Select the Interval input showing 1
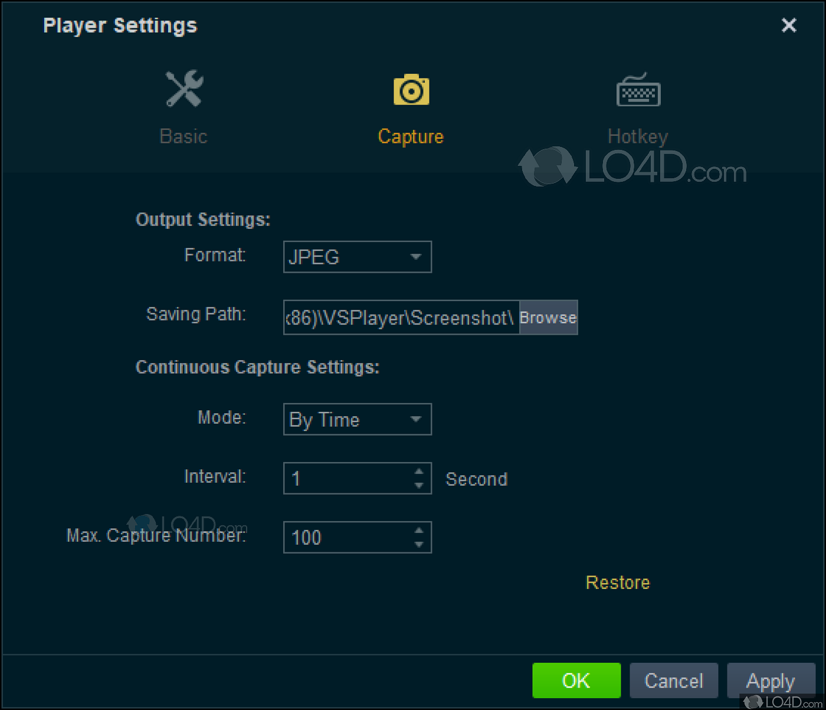Viewport: 826px width, 710px height. [x=348, y=478]
